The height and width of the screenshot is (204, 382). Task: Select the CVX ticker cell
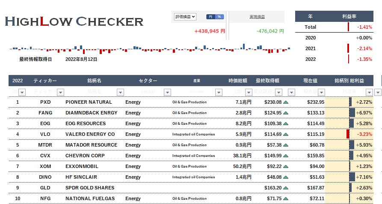tap(45, 156)
